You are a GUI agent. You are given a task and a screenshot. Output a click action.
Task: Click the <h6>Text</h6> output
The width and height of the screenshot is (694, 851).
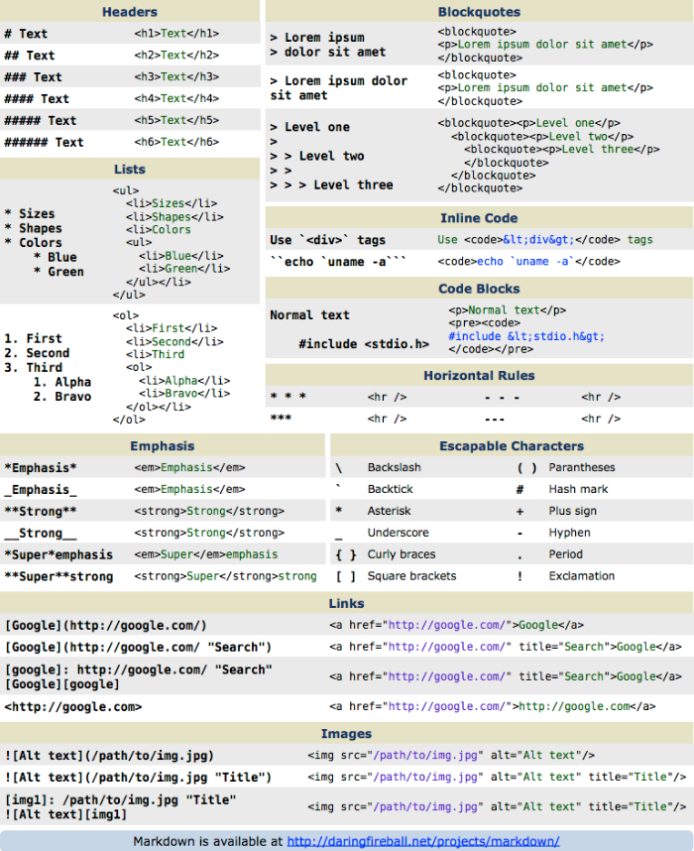[176, 142]
